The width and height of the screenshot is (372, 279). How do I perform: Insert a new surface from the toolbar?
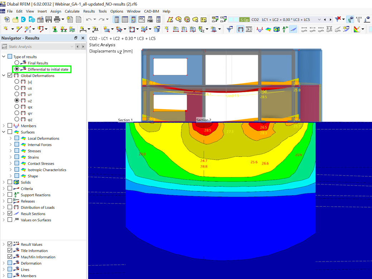[107, 29]
